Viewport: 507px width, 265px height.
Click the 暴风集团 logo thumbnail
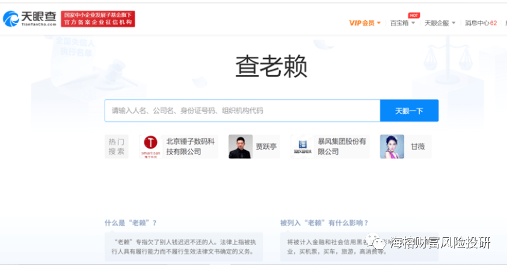pyautogui.click(x=303, y=147)
